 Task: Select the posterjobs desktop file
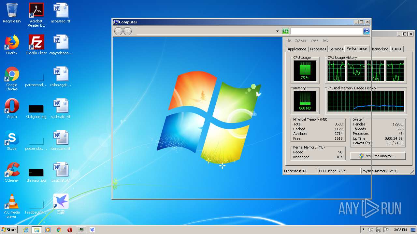[x=36, y=144]
